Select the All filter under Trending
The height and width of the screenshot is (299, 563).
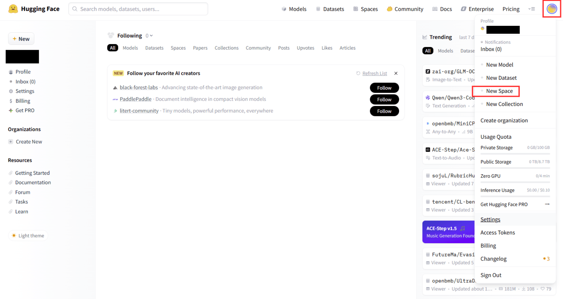click(428, 51)
